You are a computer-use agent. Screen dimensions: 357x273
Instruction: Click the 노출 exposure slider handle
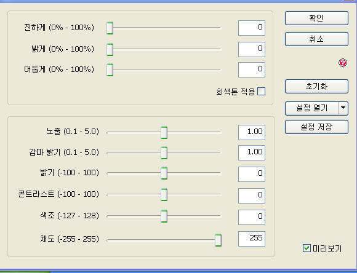164,132
